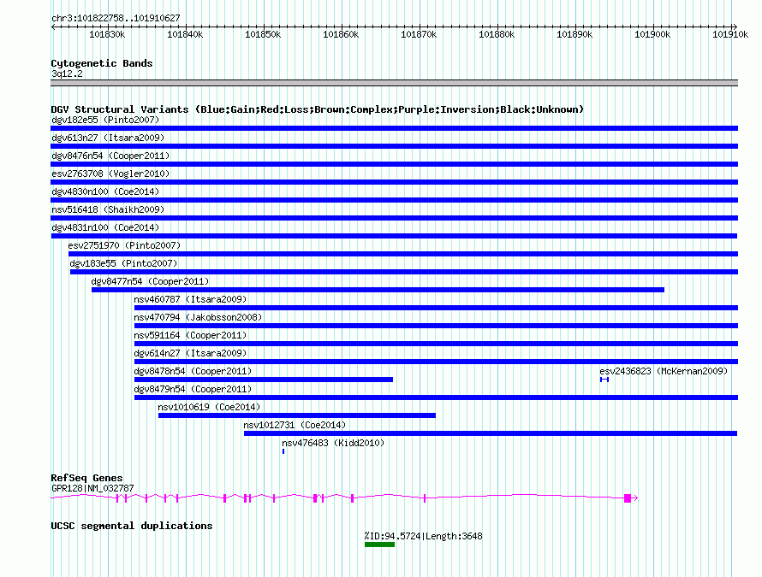762x577 pixels.
Task: Select the green segmental duplication bar
Action: pyautogui.click(x=379, y=545)
